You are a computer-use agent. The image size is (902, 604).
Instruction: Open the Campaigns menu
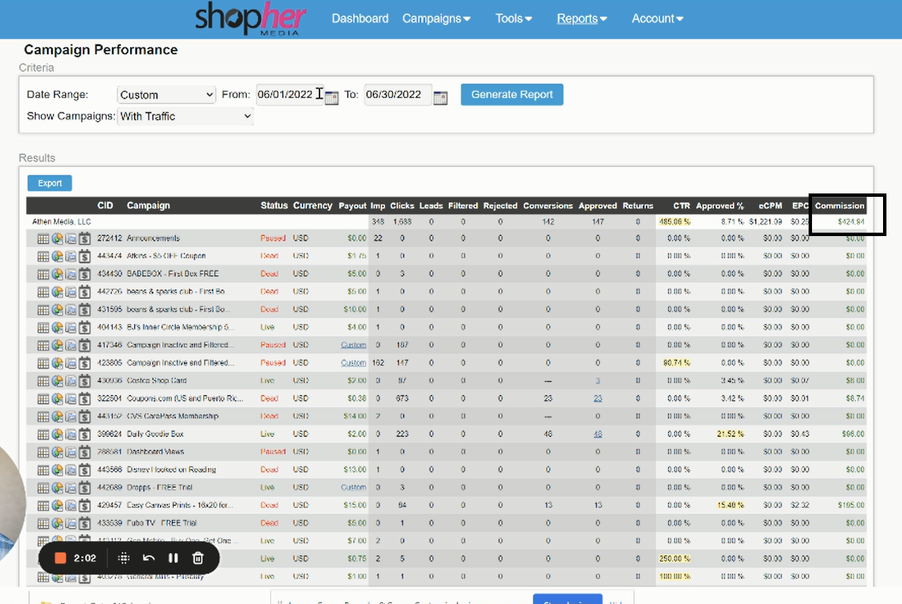pyautogui.click(x=436, y=18)
